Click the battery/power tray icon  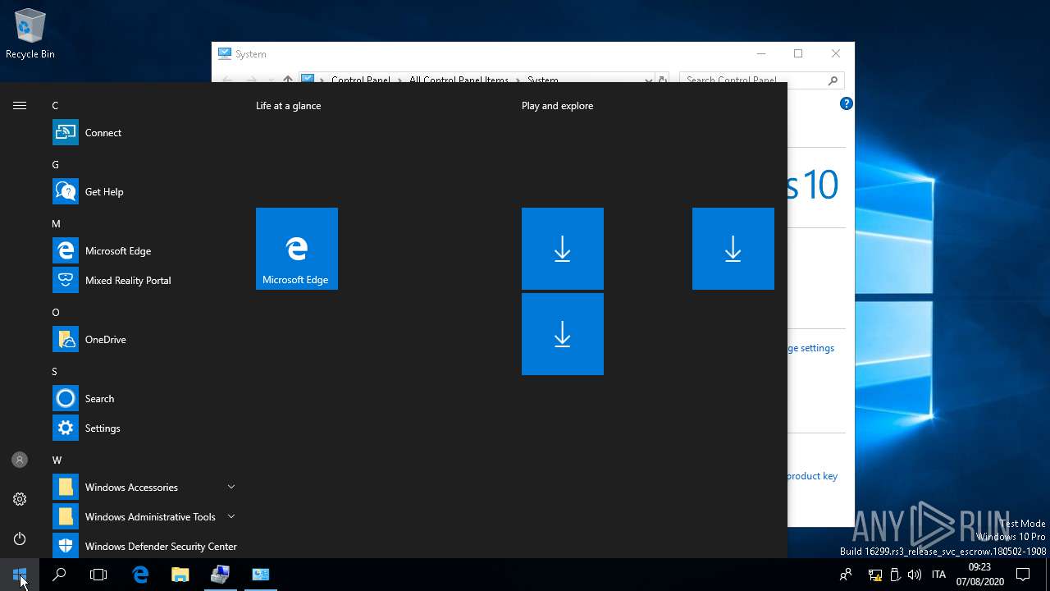coord(895,575)
